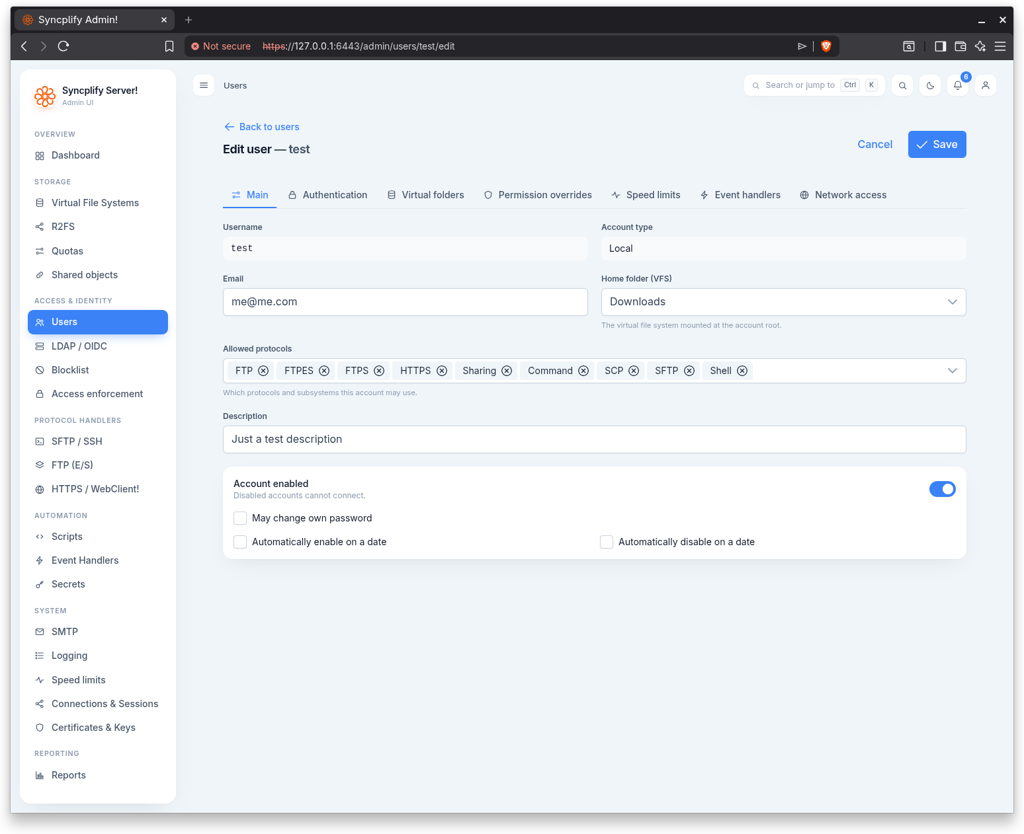The width and height of the screenshot is (1024, 834).
Task: Remove the Sharing protocol tag
Action: click(507, 371)
